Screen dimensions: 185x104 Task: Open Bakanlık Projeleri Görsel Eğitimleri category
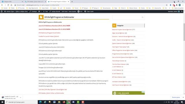pos(122,29)
